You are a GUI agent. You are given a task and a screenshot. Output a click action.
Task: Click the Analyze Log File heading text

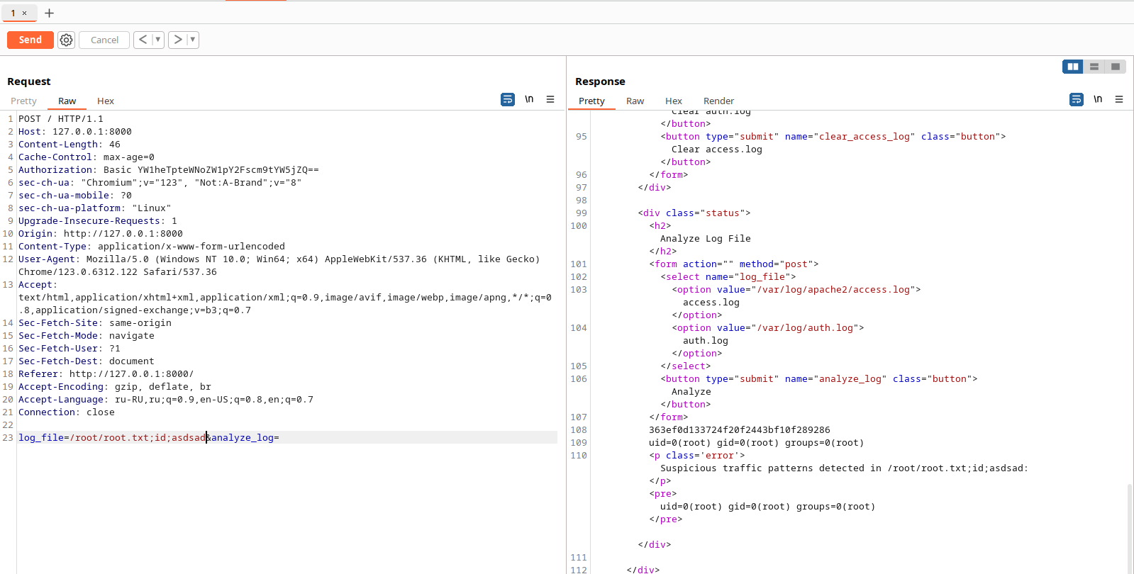[706, 239]
